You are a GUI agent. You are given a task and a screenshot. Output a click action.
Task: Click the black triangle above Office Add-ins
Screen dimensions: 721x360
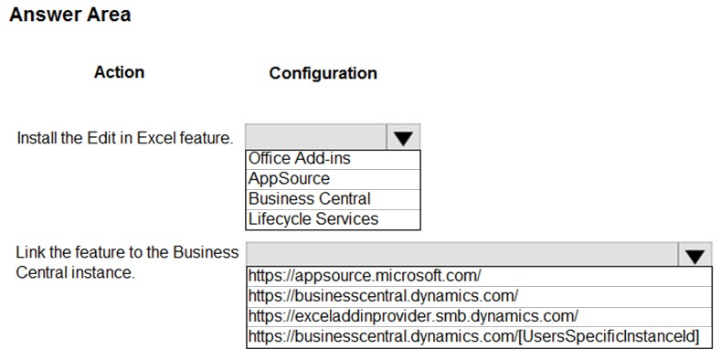(x=403, y=138)
